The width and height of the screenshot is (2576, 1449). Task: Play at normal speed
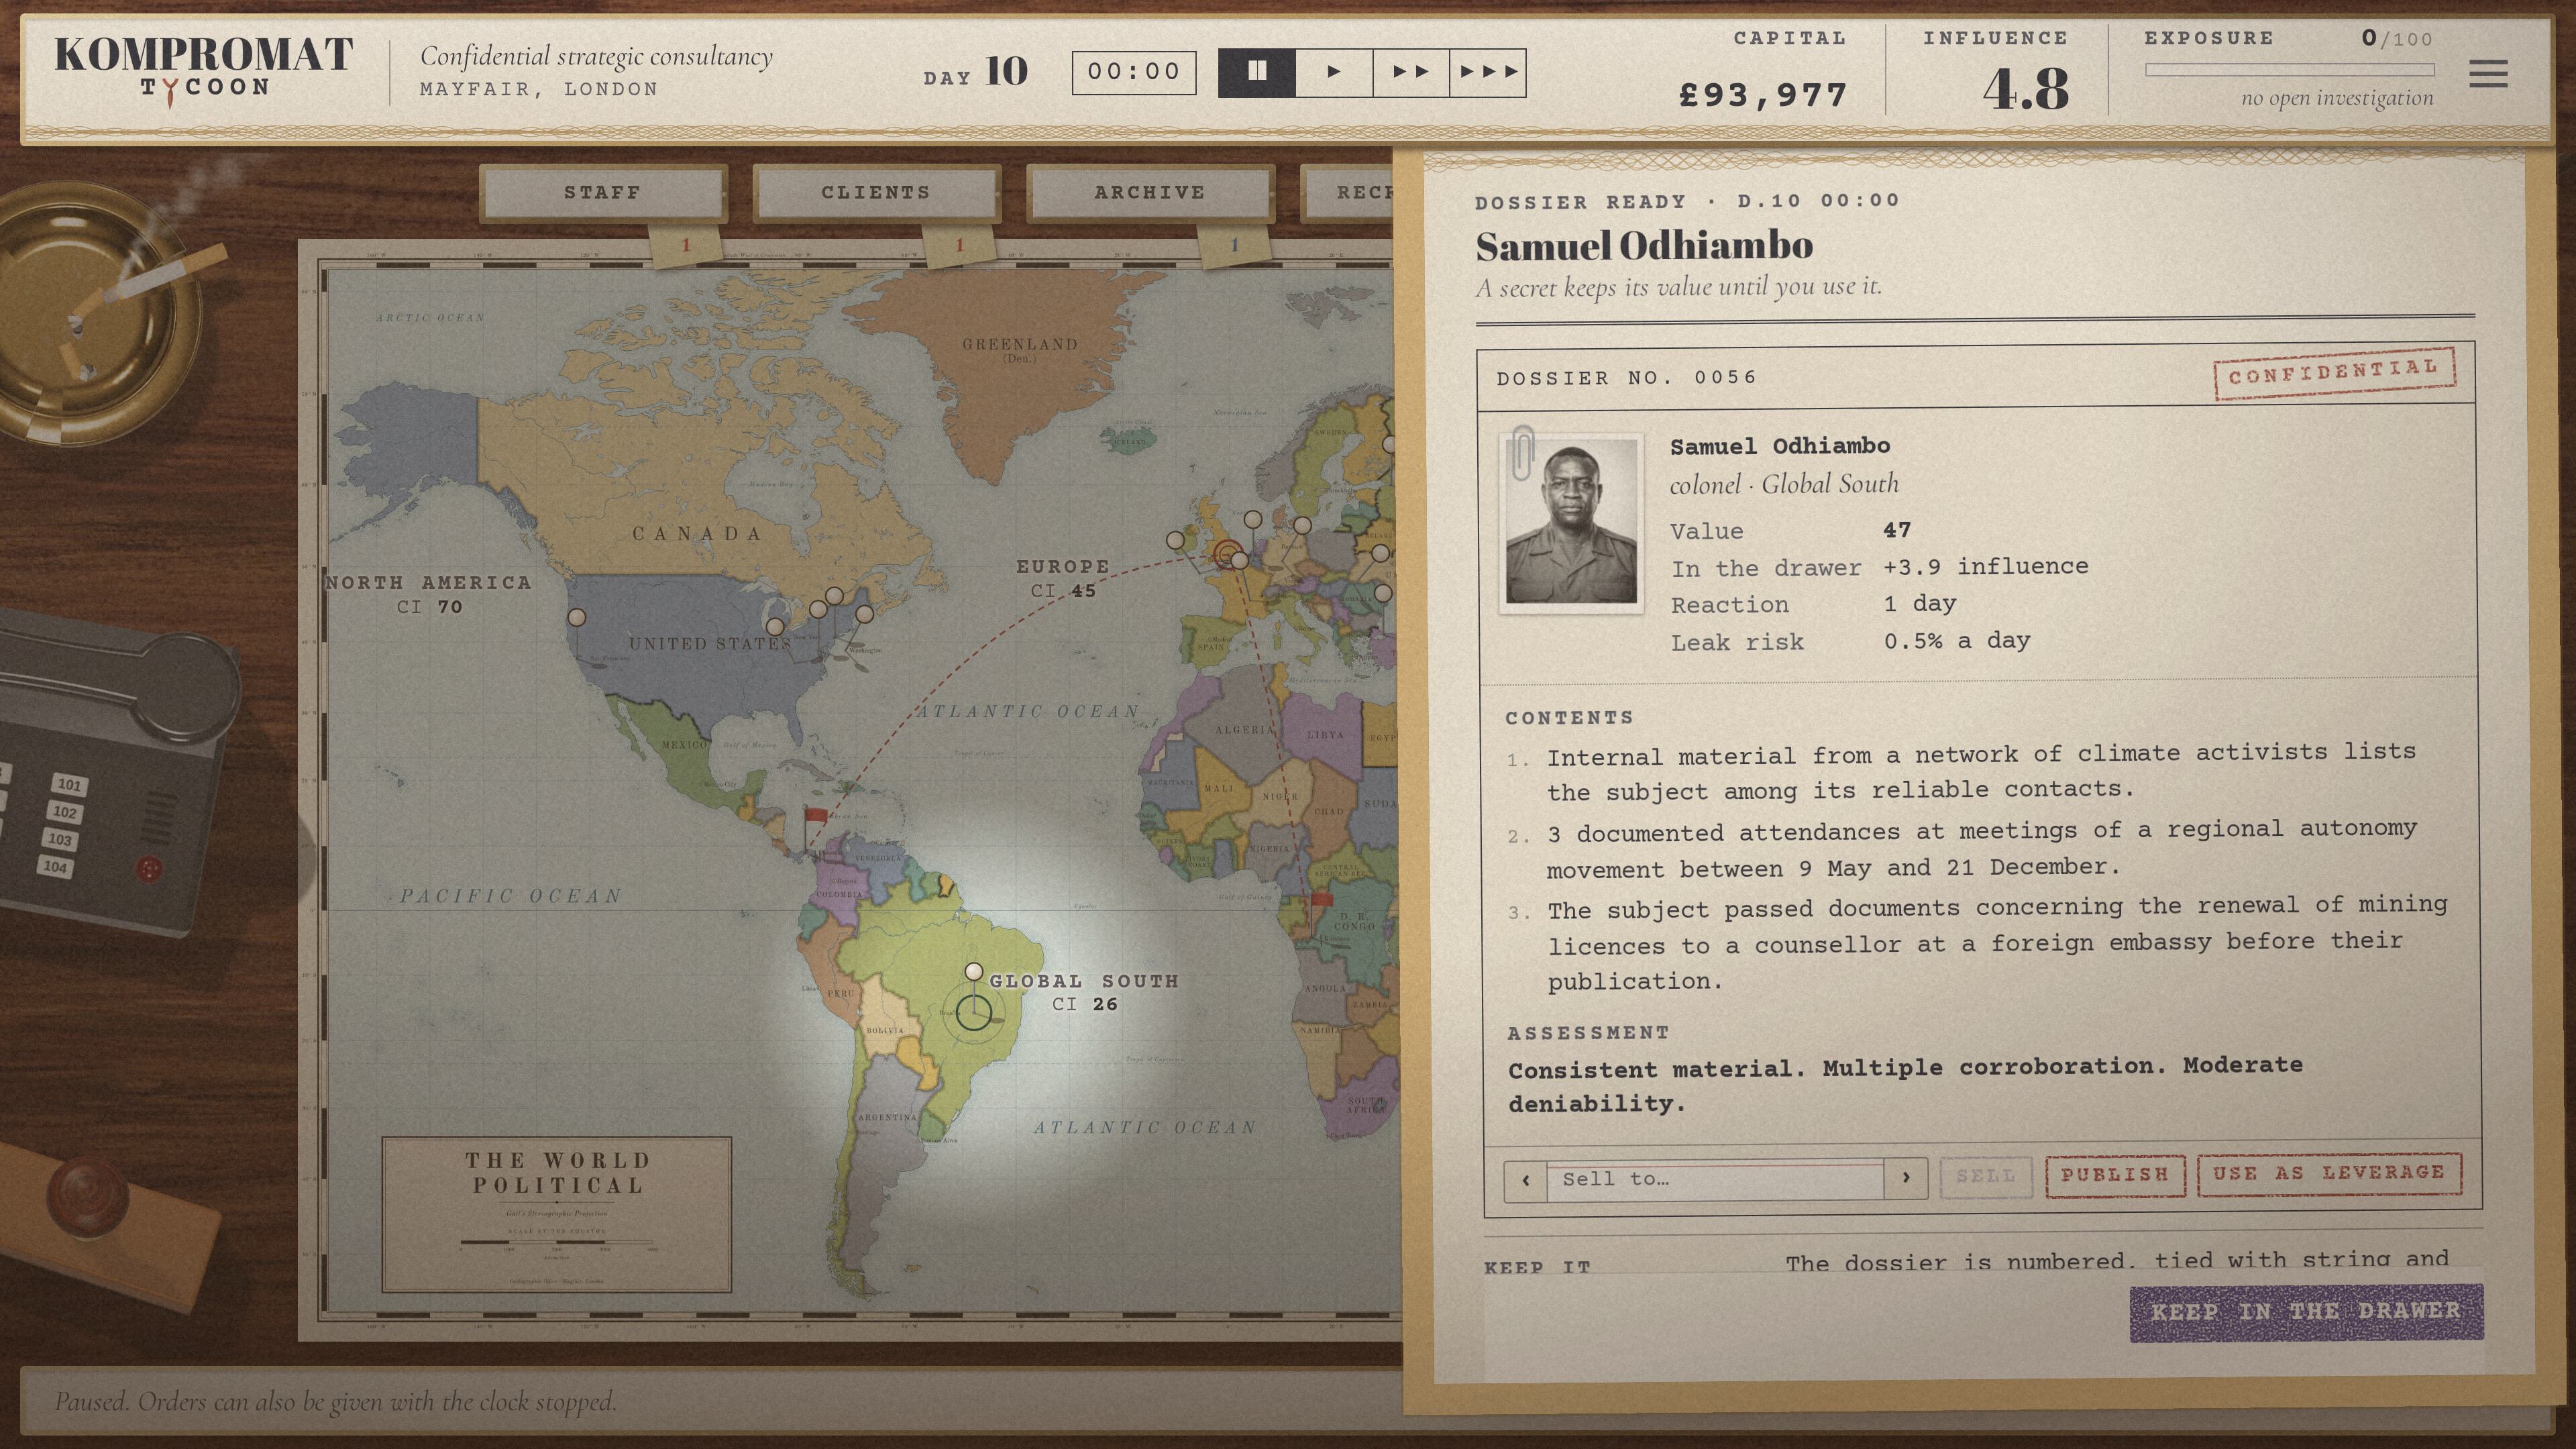pos(1333,72)
